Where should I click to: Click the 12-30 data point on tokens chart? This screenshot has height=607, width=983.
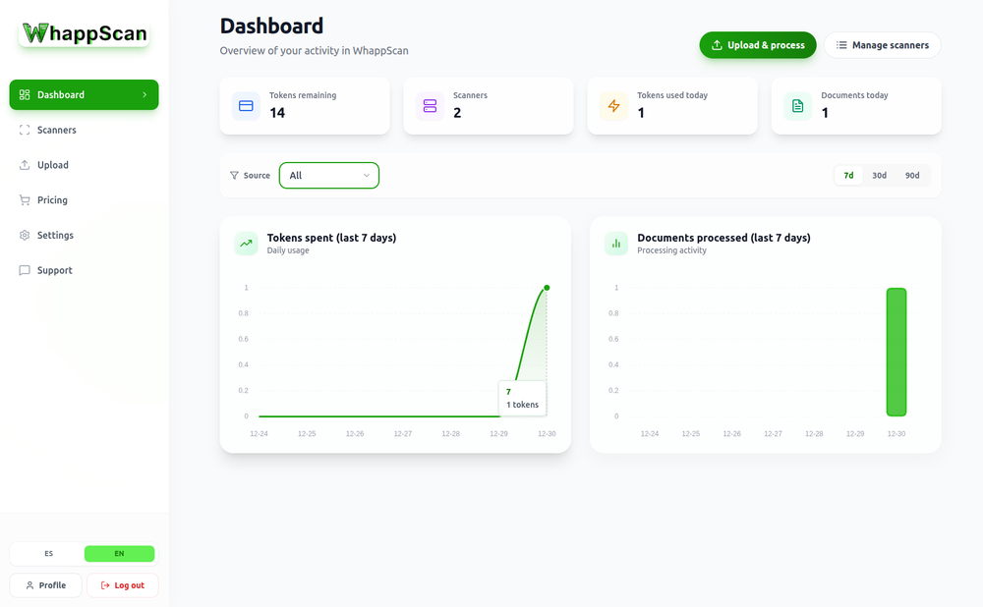click(x=547, y=288)
